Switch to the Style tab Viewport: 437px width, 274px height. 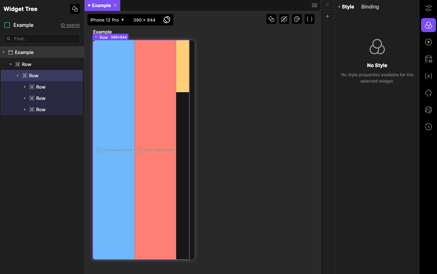coord(348,7)
